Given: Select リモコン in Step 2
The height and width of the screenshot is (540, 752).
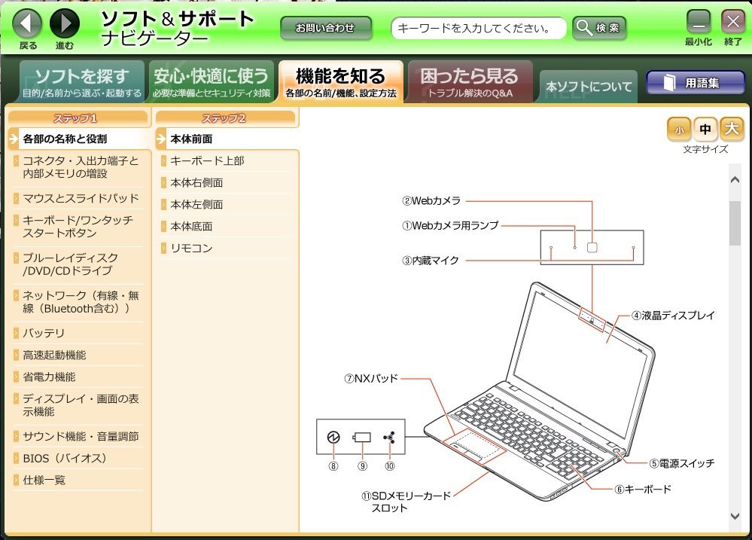Looking at the screenshot, I should click(227, 249).
